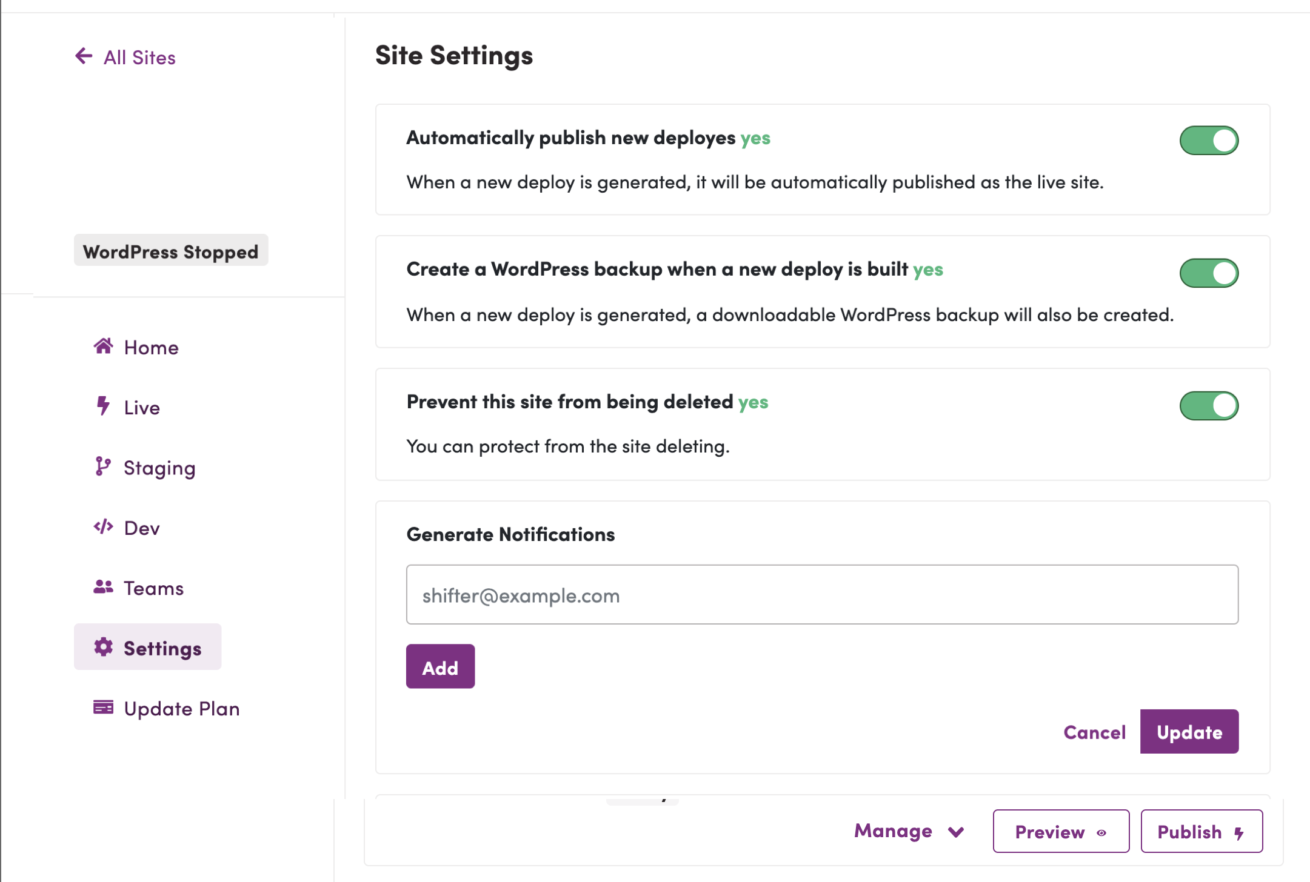Click the back arrow icon beside All Sites
The width and height of the screenshot is (1310, 882).
pyautogui.click(x=84, y=56)
